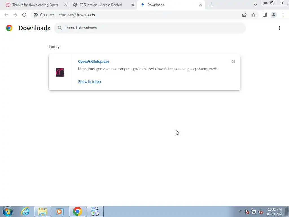Click the installer disc taskbar icon
Screen dimensions: 289x217
(95, 211)
